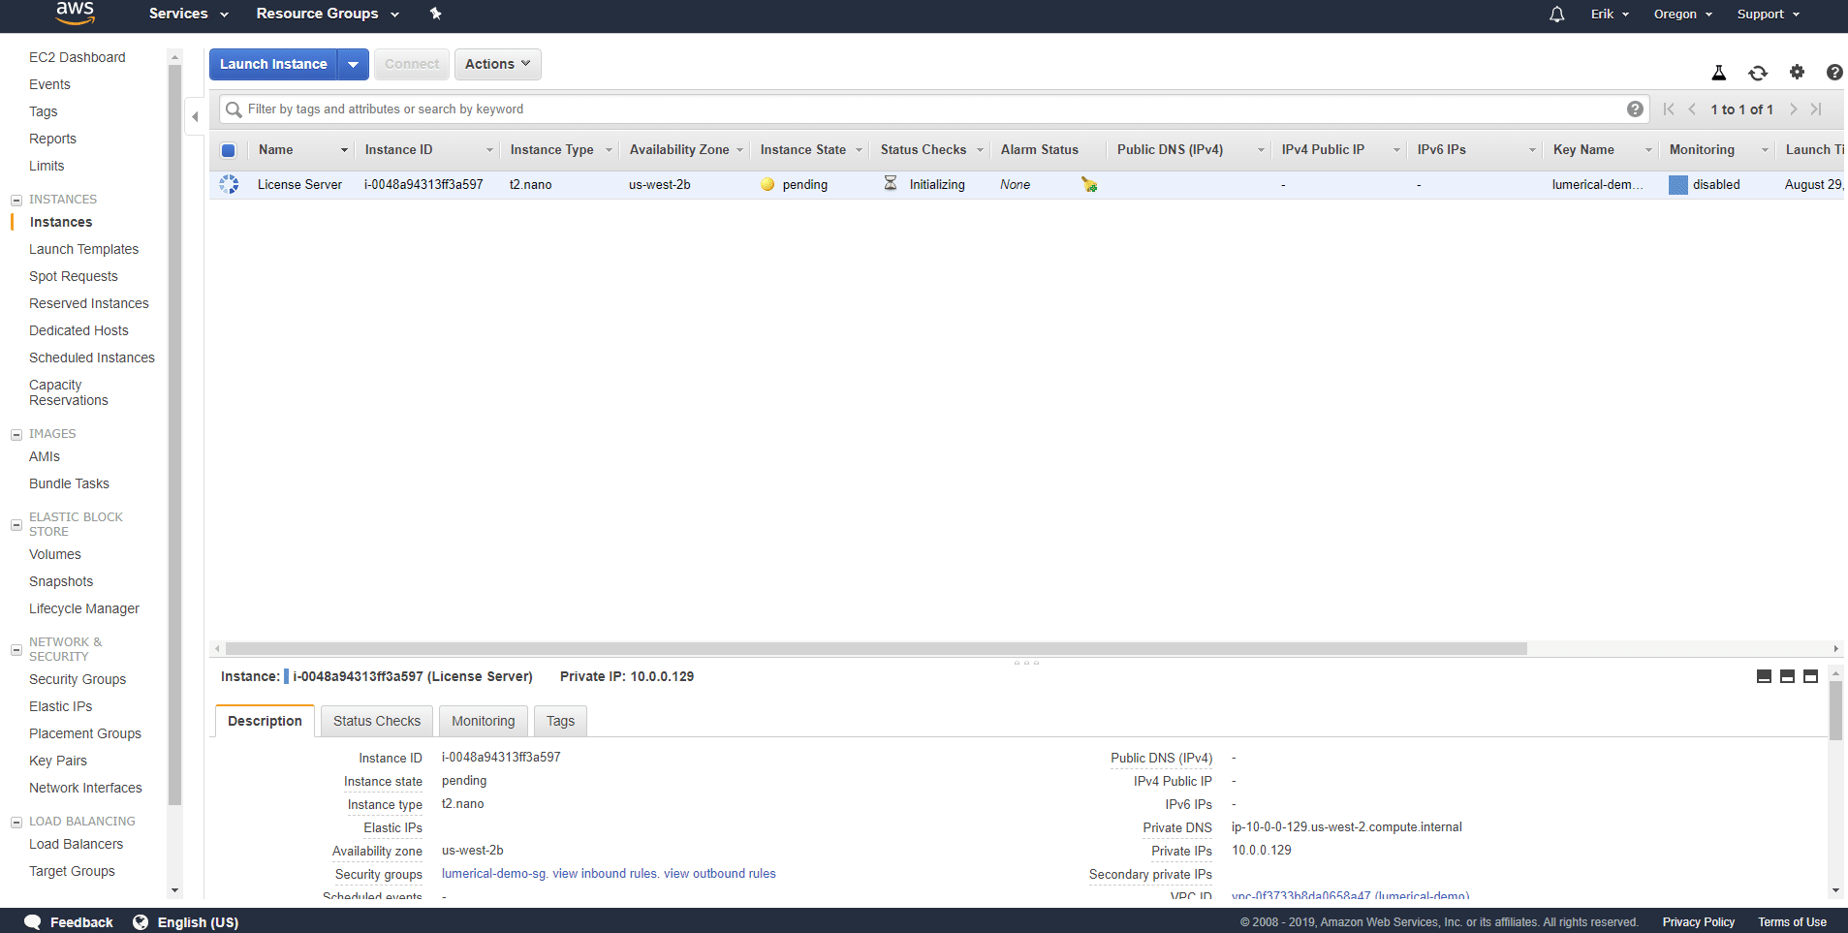
Task: Open Launch Instance dropdown arrow
Action: (x=354, y=64)
